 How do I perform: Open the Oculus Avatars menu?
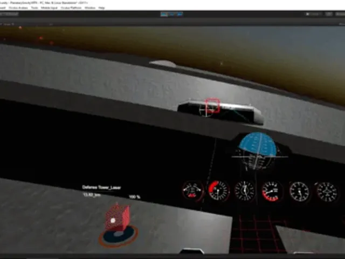coord(18,8)
